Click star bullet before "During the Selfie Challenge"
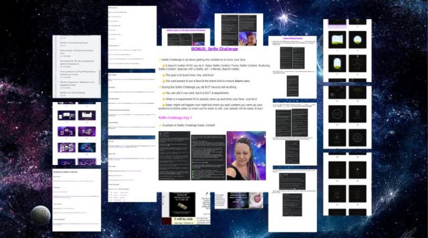Viewport: 428px width, 238px height. click(160, 88)
